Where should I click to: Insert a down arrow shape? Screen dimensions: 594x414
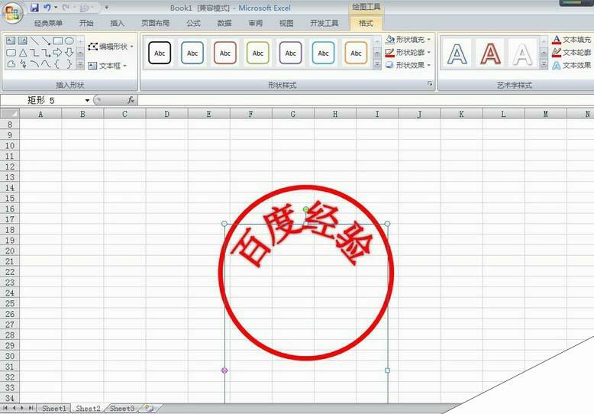(69, 52)
